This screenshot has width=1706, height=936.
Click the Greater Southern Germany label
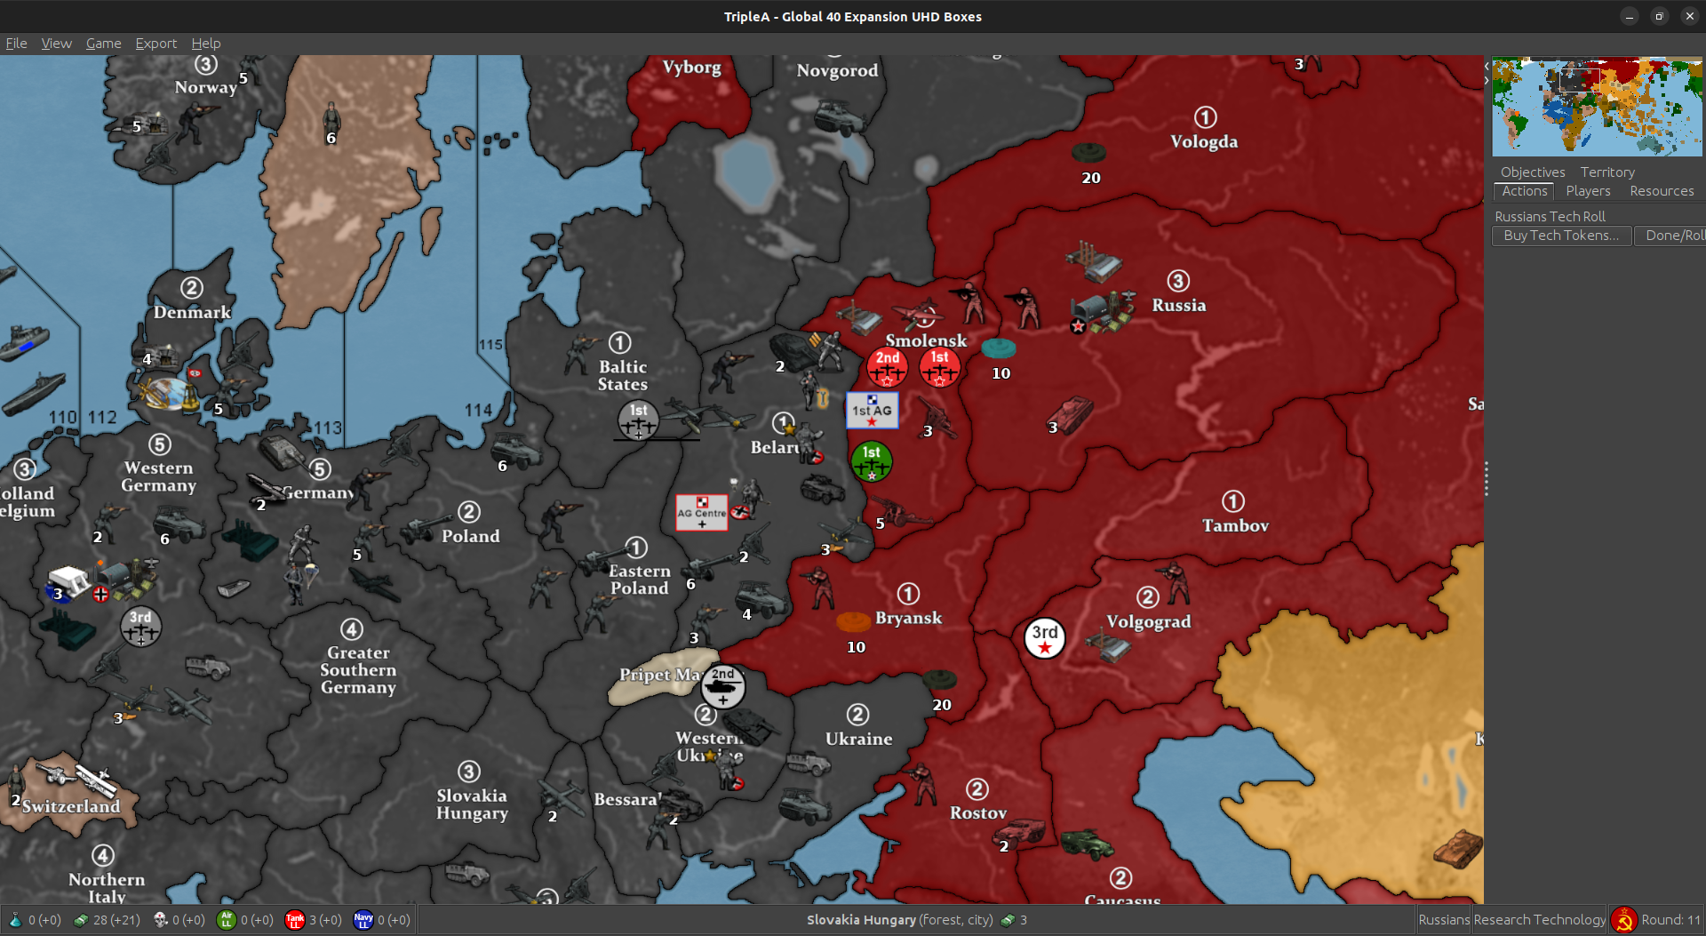tap(358, 669)
